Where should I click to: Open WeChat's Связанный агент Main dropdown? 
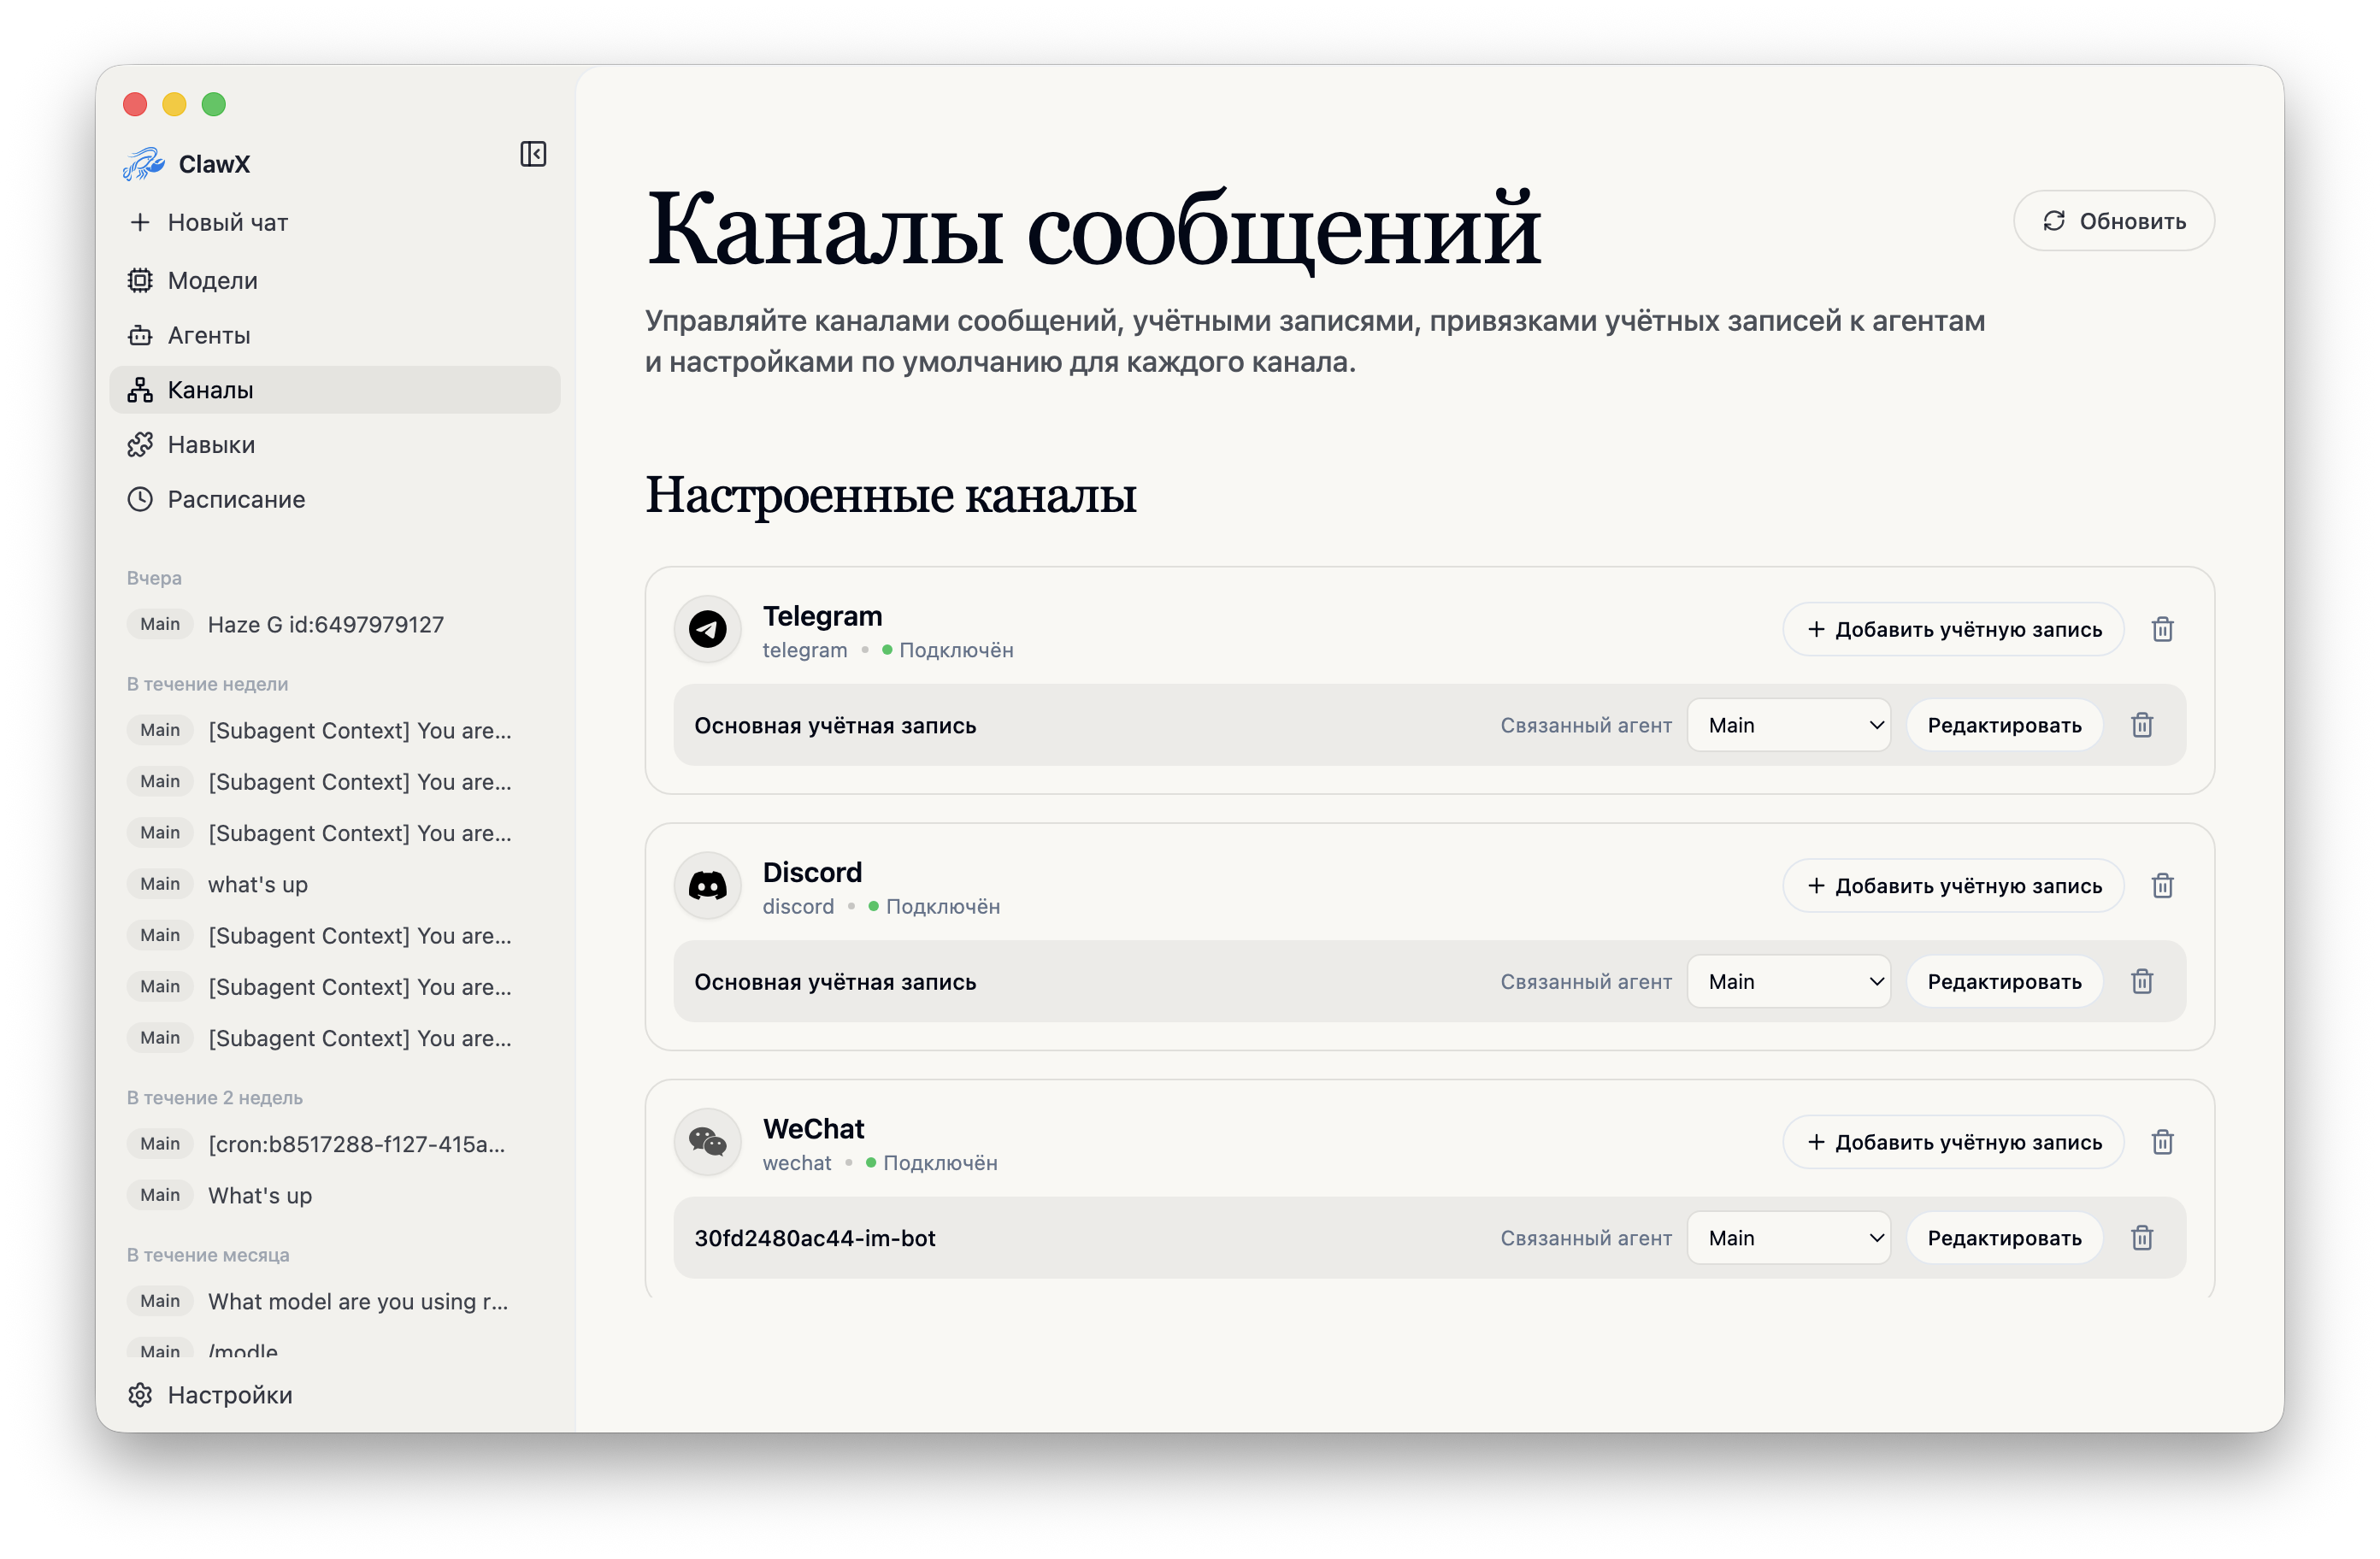click(x=1788, y=1238)
